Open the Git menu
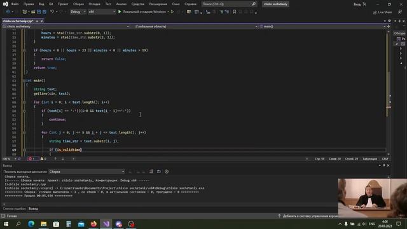 pyautogui.click(x=51, y=4)
